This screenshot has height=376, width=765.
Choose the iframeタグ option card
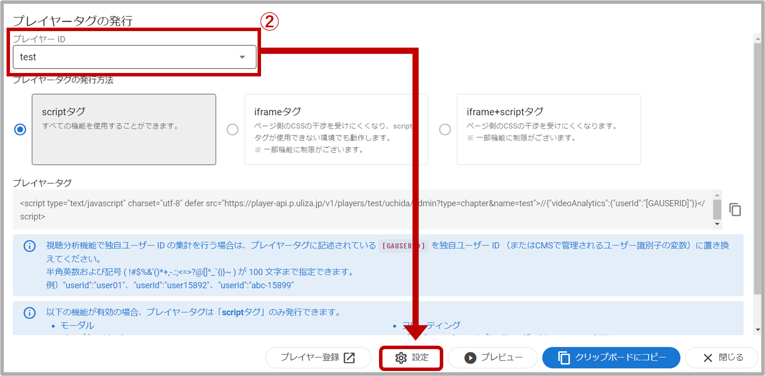(x=336, y=129)
